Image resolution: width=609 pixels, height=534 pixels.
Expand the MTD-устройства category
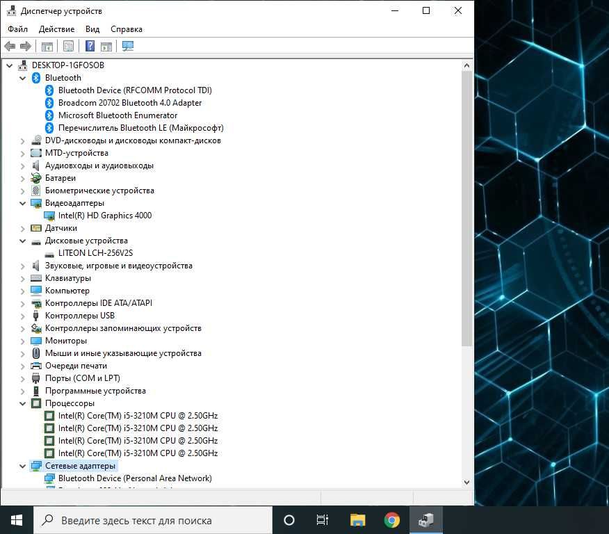click(x=22, y=154)
